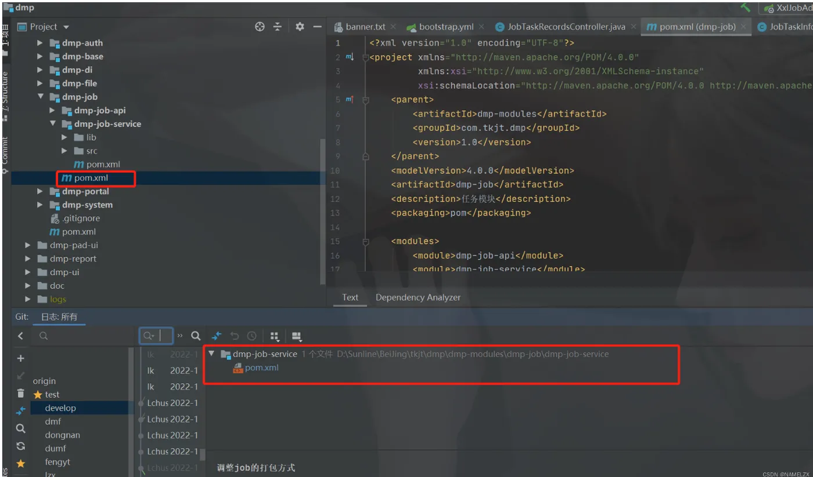The image size is (813, 477).
Task: Click the Project panel vertical scrollbar
Action: coord(323,212)
